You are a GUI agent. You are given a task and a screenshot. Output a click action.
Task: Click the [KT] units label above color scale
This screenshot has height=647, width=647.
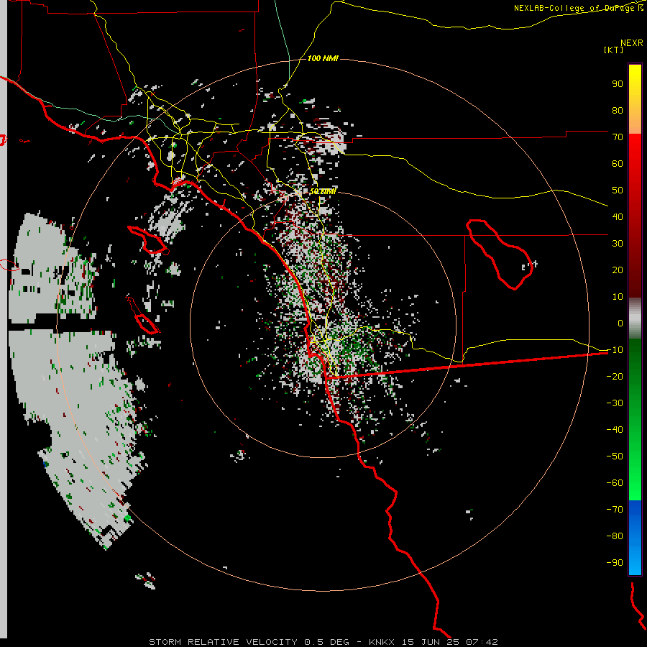613,50
